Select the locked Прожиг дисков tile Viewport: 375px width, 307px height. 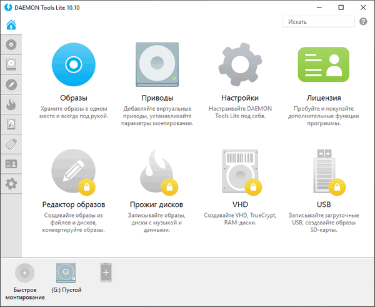tap(157, 171)
